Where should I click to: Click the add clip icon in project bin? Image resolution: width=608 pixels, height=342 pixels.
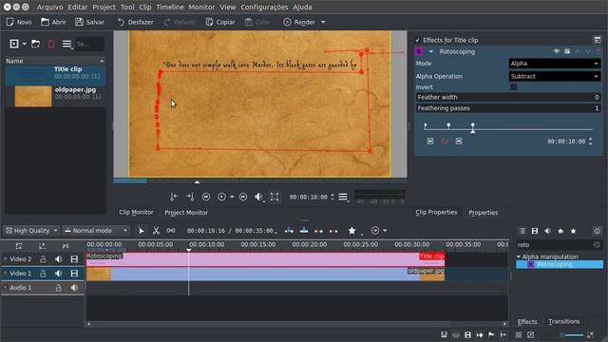click(x=14, y=44)
